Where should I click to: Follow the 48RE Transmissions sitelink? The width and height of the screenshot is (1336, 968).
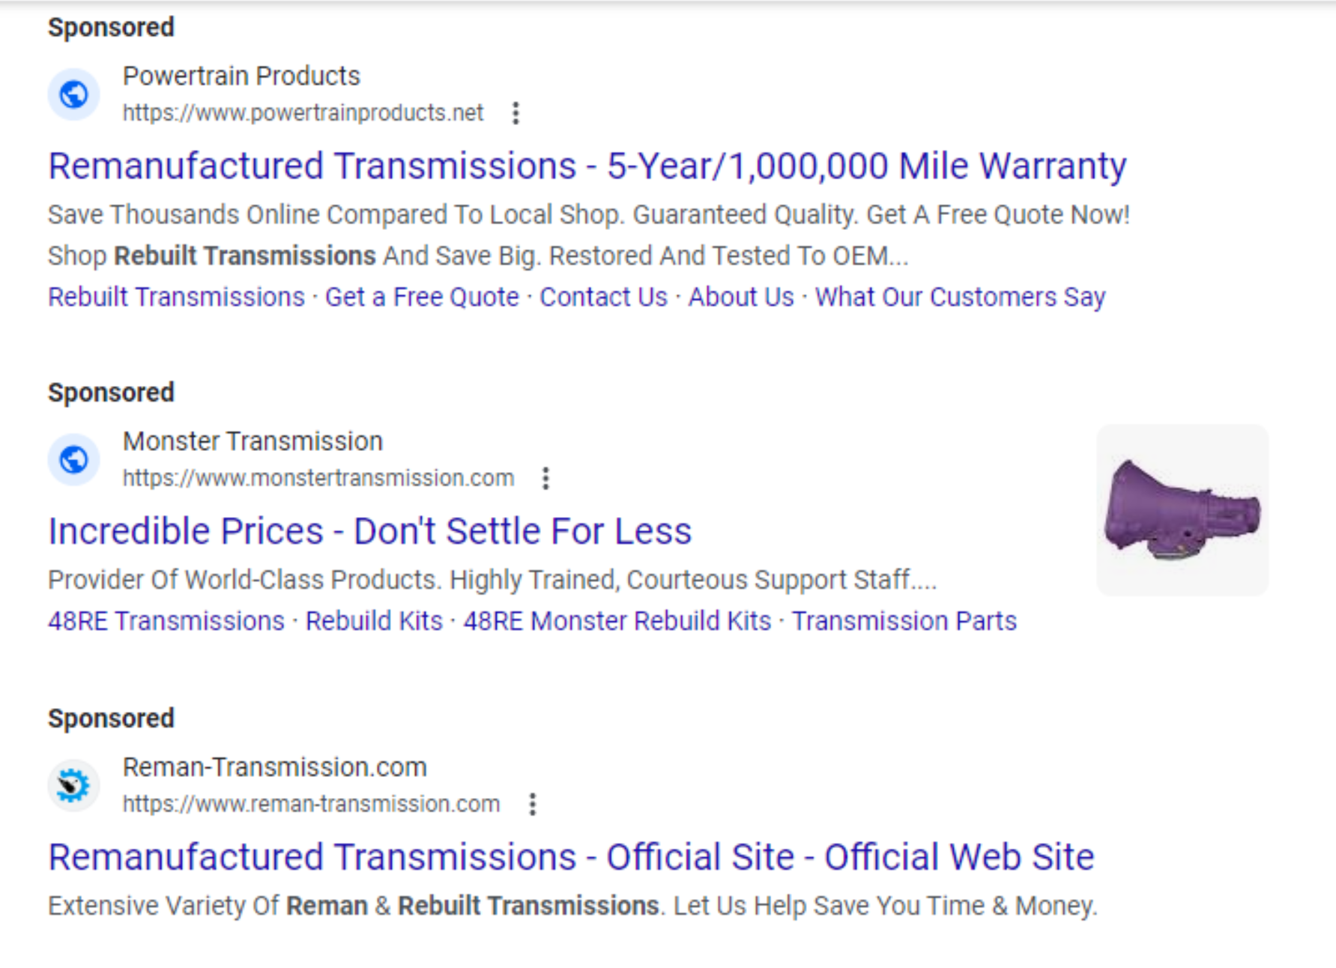coord(166,621)
